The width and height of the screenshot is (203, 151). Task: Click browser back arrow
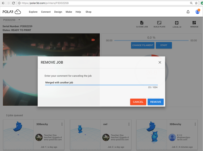tap(3, 3)
